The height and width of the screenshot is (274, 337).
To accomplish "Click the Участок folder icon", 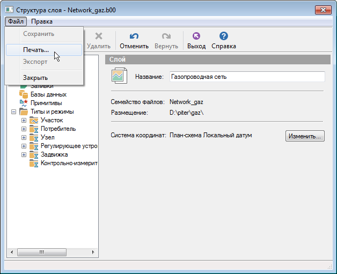I will pos(34,120).
